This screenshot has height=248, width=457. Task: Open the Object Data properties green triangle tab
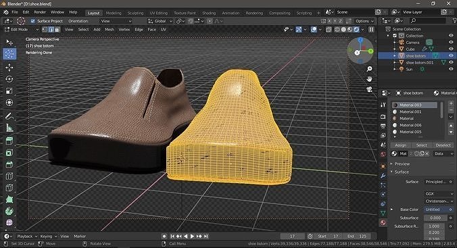(383, 214)
